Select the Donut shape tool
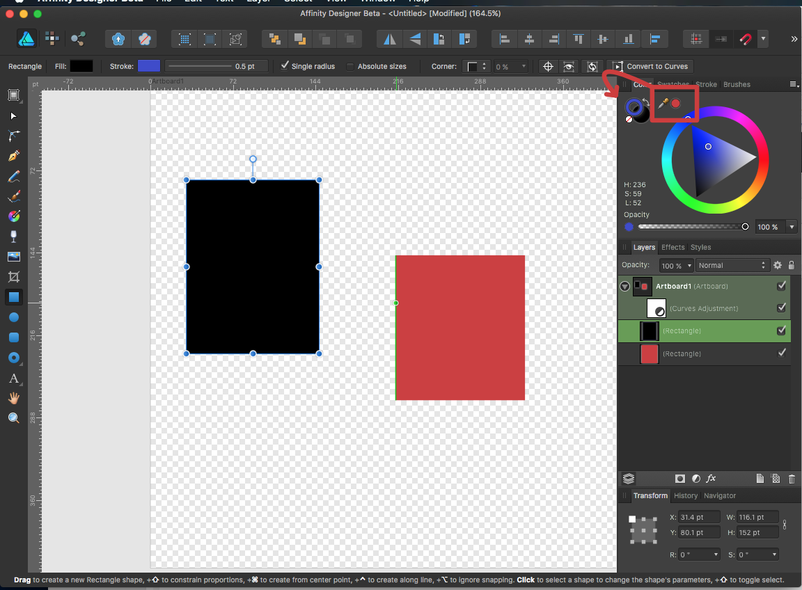This screenshot has height=590, width=802. [14, 358]
